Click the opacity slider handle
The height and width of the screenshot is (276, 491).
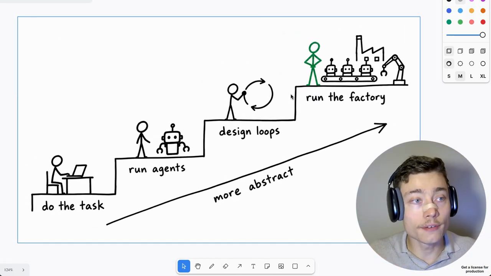(483, 35)
